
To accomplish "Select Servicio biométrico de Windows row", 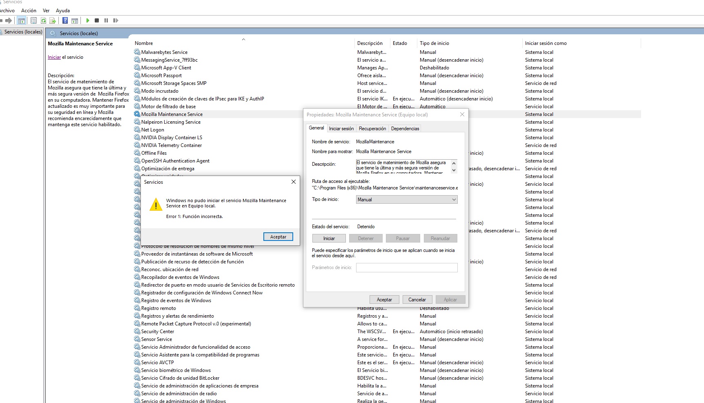I will click(387, 370).
